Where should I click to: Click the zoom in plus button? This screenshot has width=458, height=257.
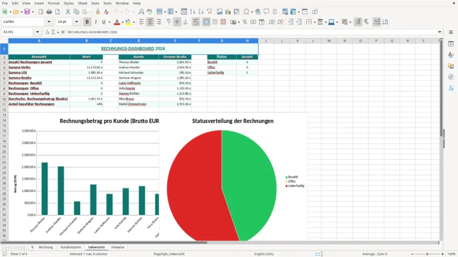pos(442,254)
